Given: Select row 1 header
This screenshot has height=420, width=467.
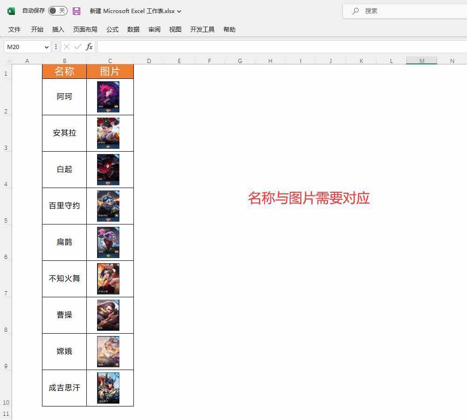Looking at the screenshot, I should click(6, 71).
